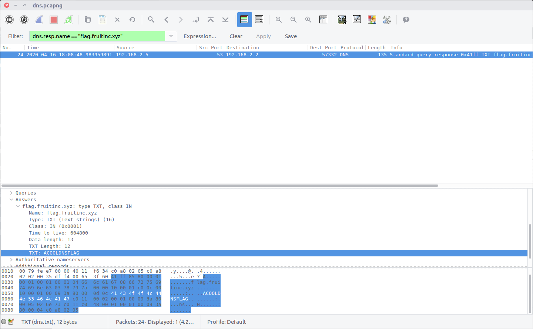Screen dimensions: 533x329
Task: Open Preferences with the wrench and screwdriver icon
Action: [387, 20]
